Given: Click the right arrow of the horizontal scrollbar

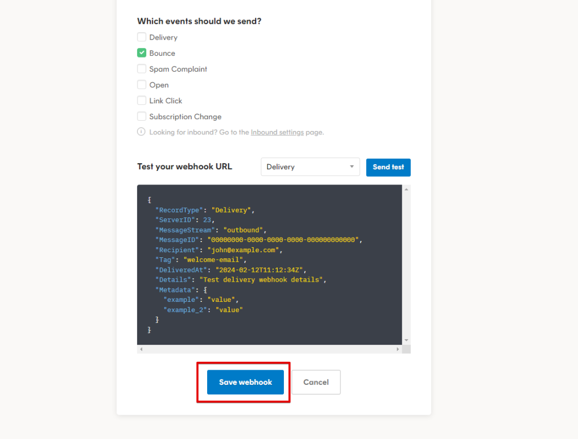Looking at the screenshot, I should click(397, 350).
